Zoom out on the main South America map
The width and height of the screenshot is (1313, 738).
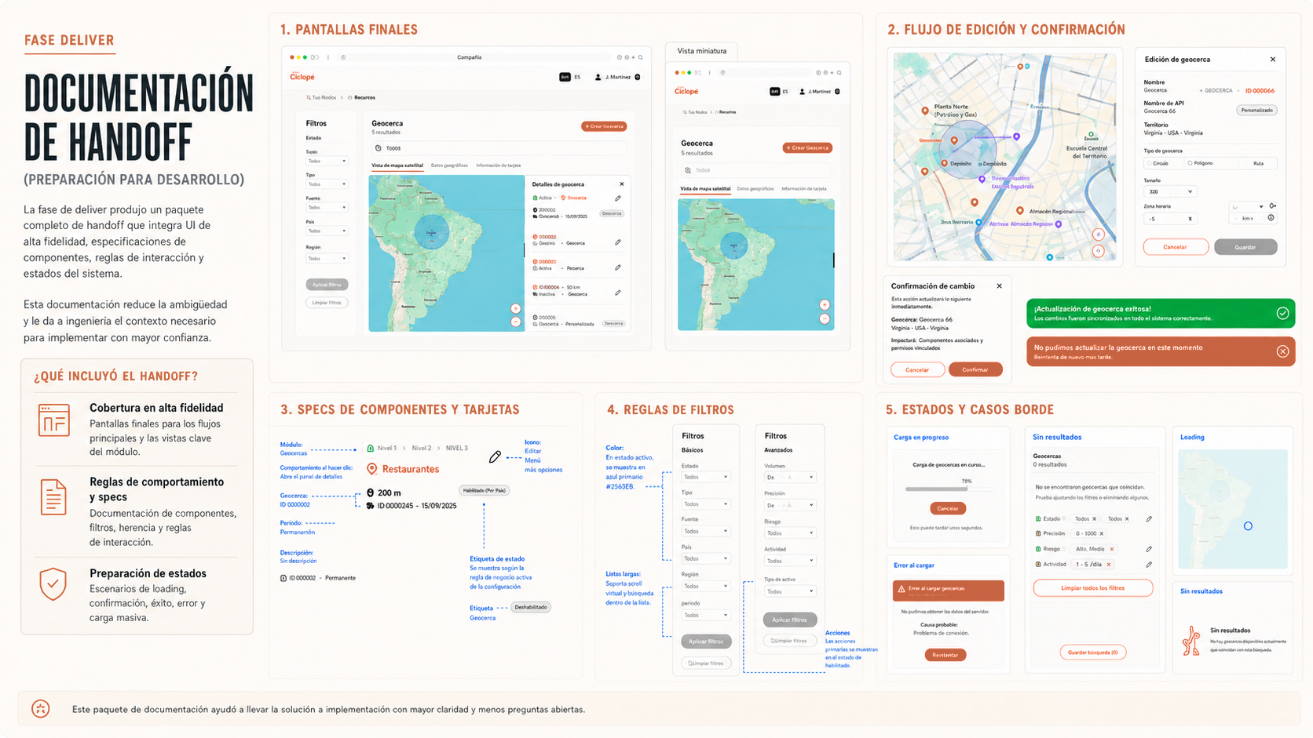click(516, 322)
